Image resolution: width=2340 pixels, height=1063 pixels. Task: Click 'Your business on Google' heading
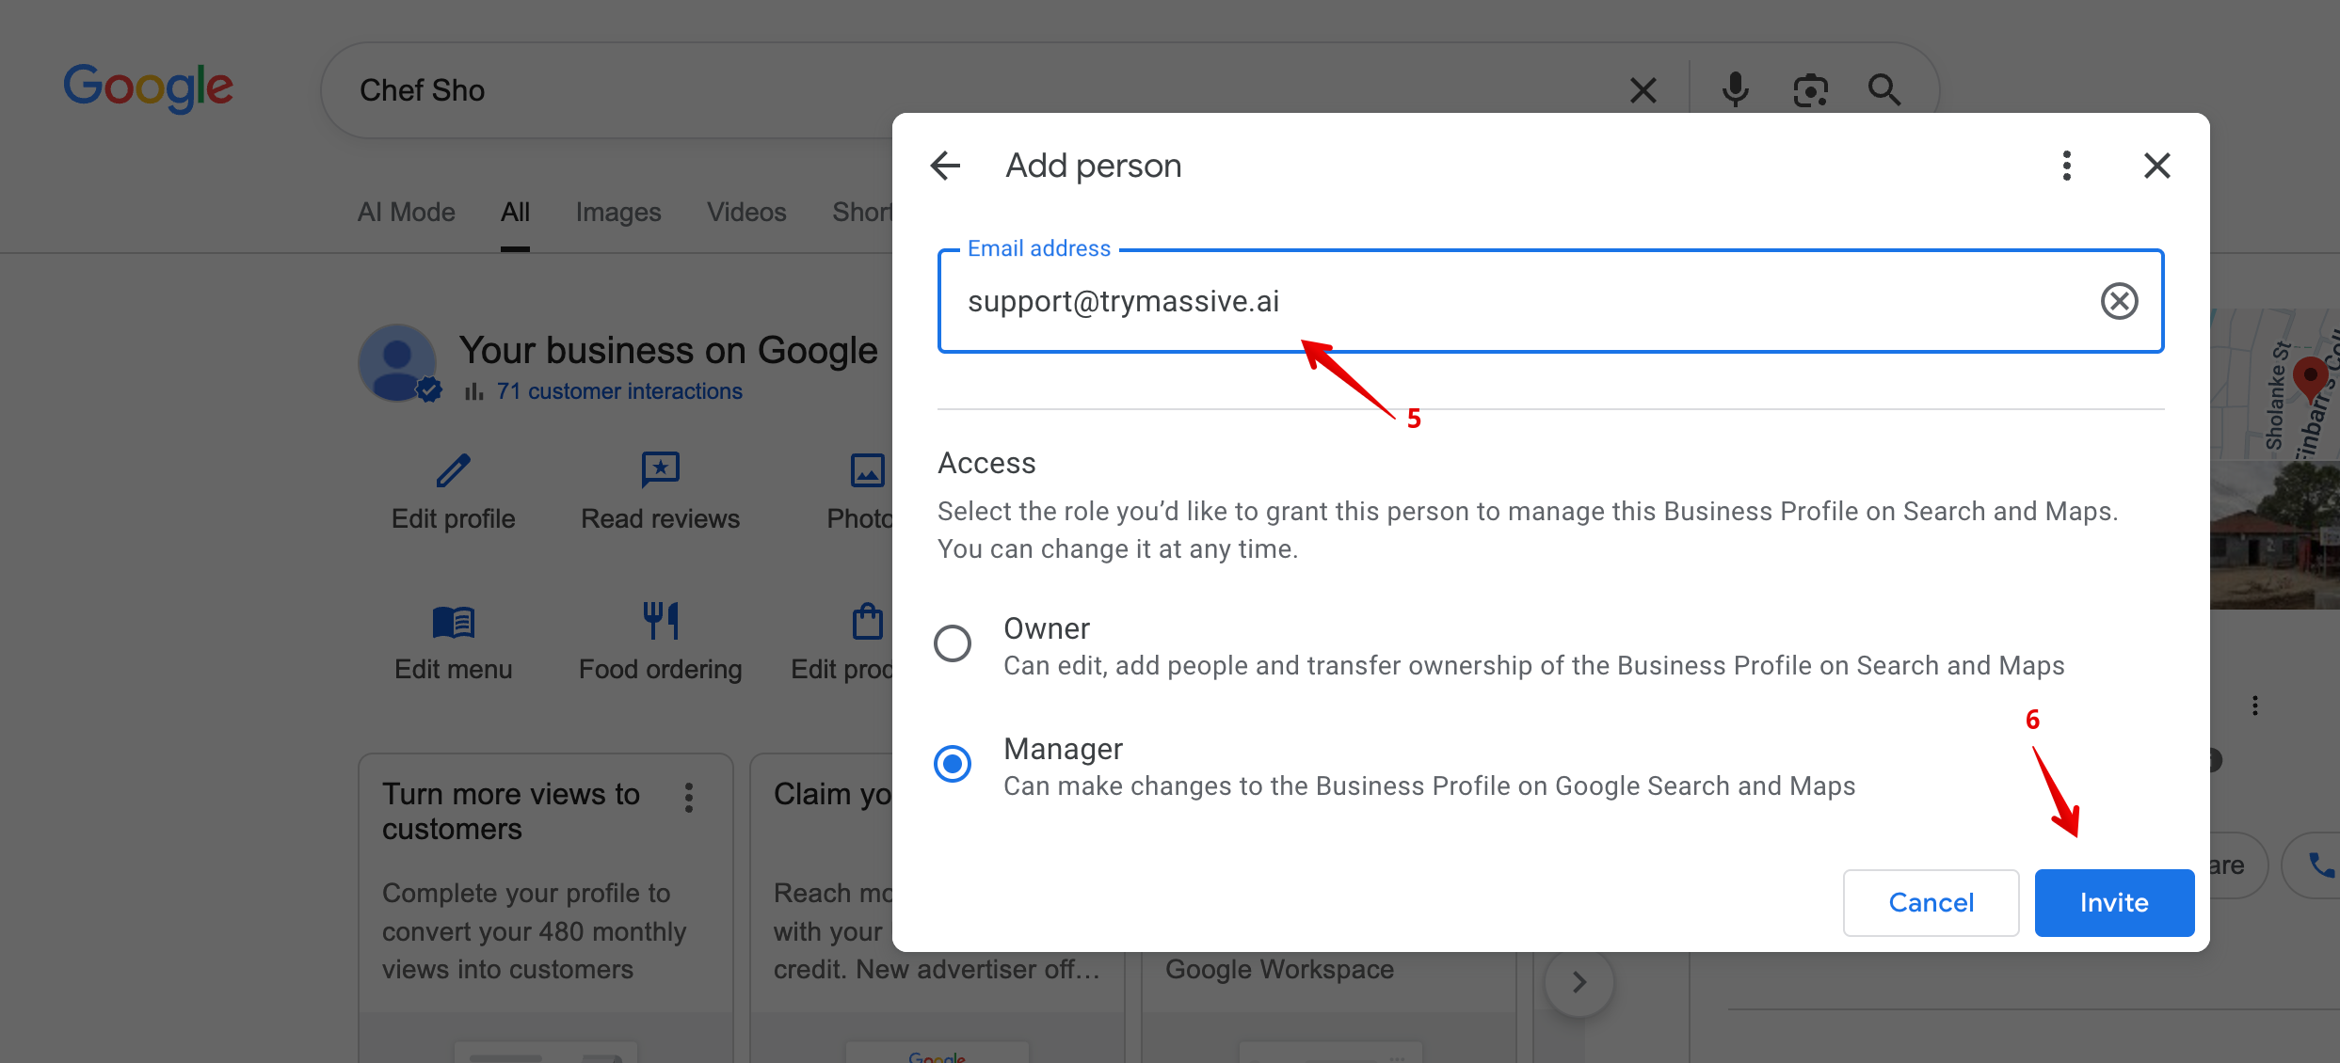(668, 350)
